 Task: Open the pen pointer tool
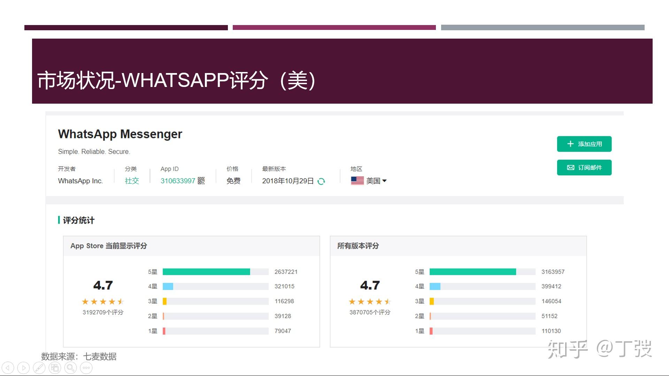(x=39, y=368)
